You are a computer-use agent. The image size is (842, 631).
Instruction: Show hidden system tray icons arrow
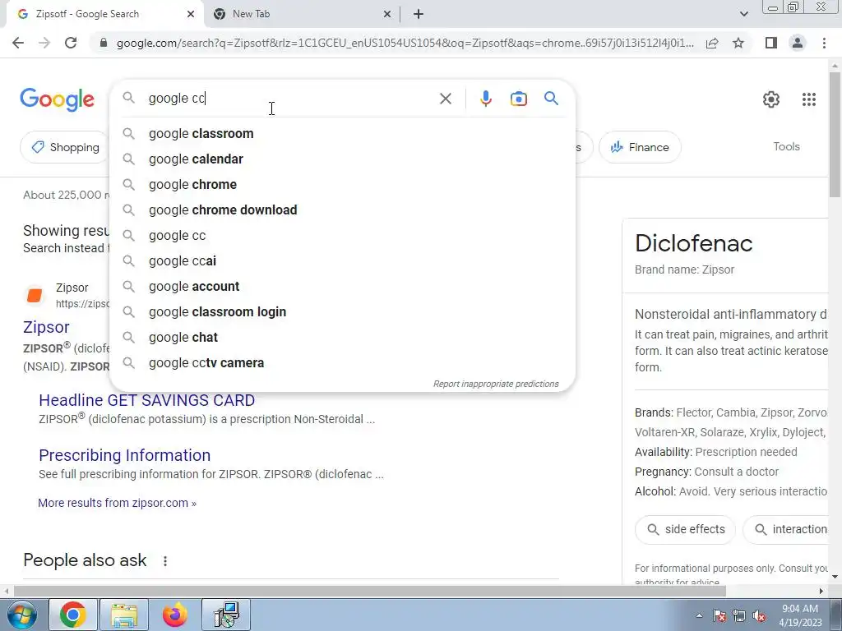click(x=699, y=615)
